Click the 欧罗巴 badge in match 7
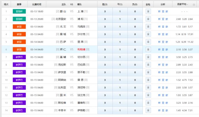Image resolution: width=199 pixels, height=117 pixels. [x=19, y=57]
